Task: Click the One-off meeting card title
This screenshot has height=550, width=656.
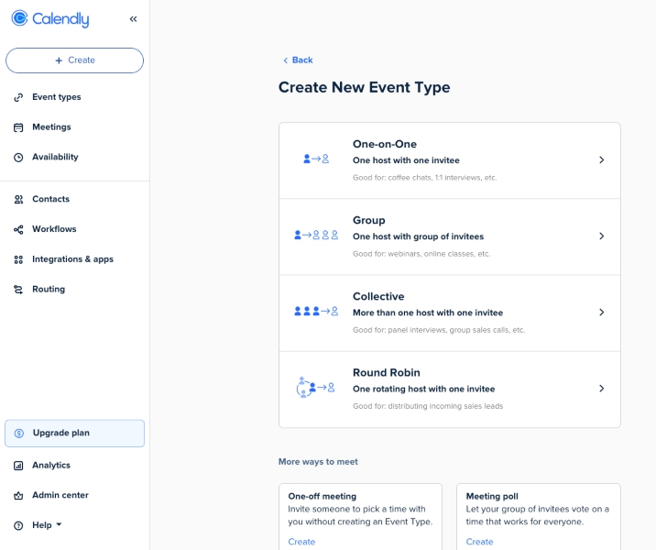Action: [323, 497]
